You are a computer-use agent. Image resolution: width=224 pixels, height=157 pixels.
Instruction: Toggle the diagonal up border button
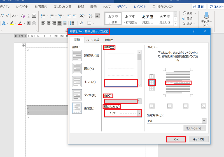point(152,106)
